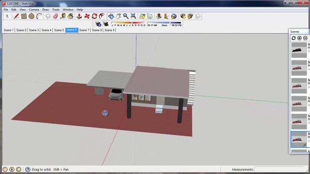The width and height of the screenshot is (310, 174).
Task: Switch to the Scene 9 tab
Action: tap(109, 30)
